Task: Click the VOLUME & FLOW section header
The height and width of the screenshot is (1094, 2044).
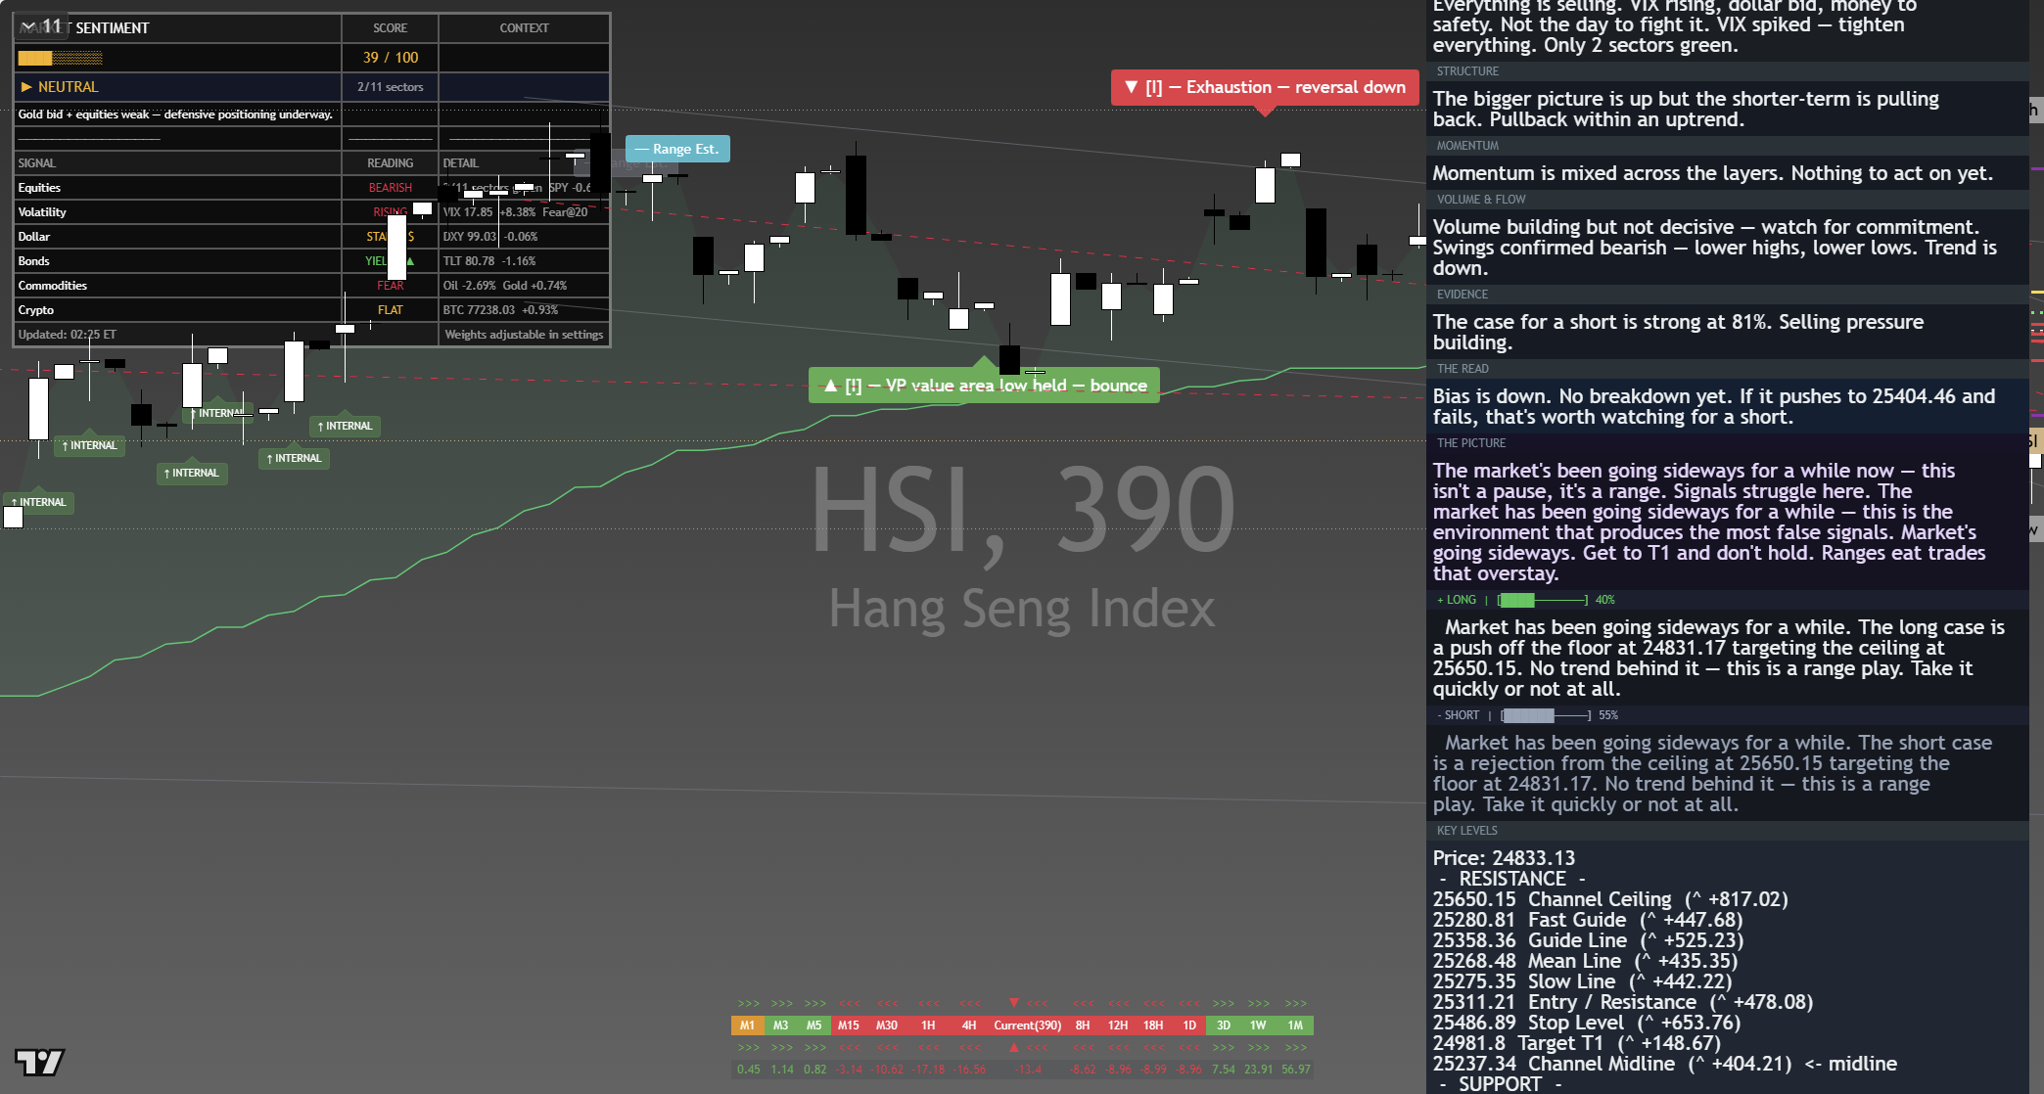Action: click(x=1481, y=200)
